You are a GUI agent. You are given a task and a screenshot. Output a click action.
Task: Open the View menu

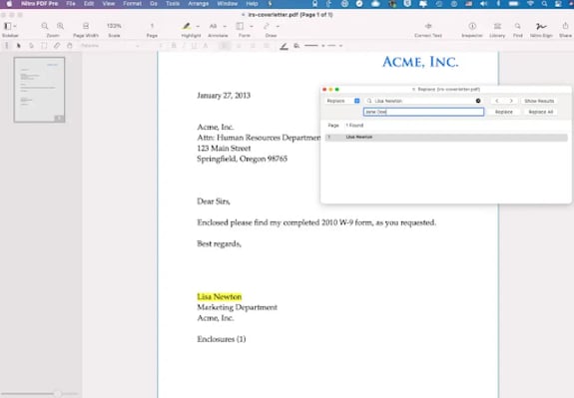109,4
